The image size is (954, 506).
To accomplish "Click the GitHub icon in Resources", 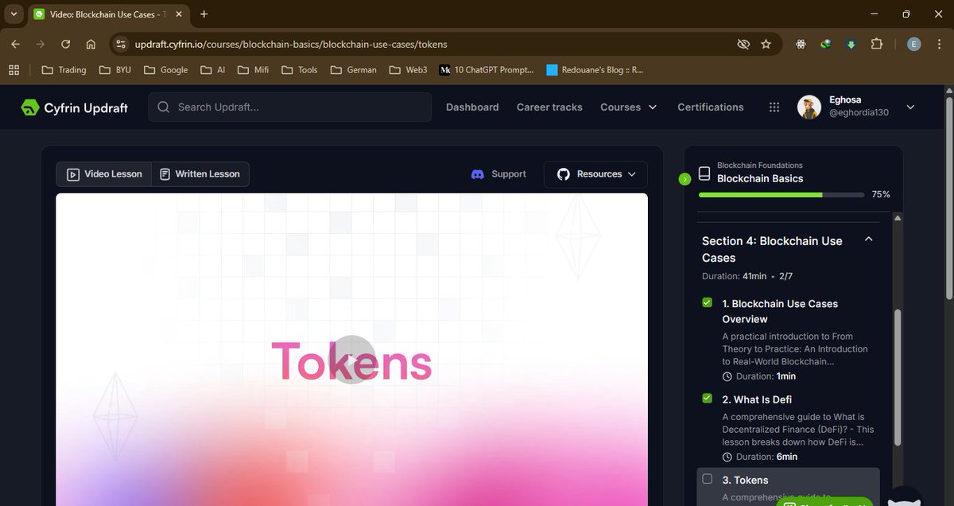I will [x=564, y=174].
